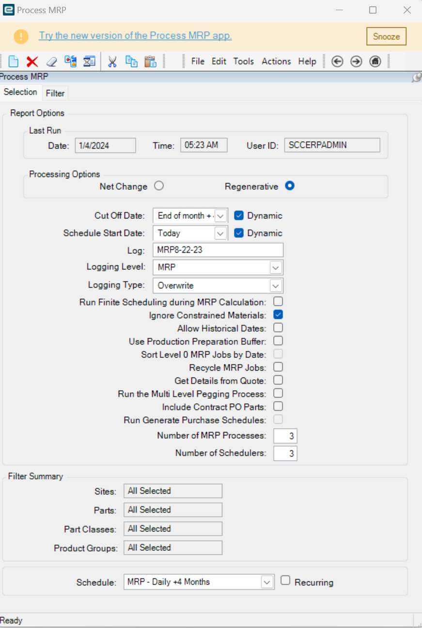Toggle Dynamic checkbox for Cut Off Date
The height and width of the screenshot is (628, 422).
pyautogui.click(x=238, y=215)
